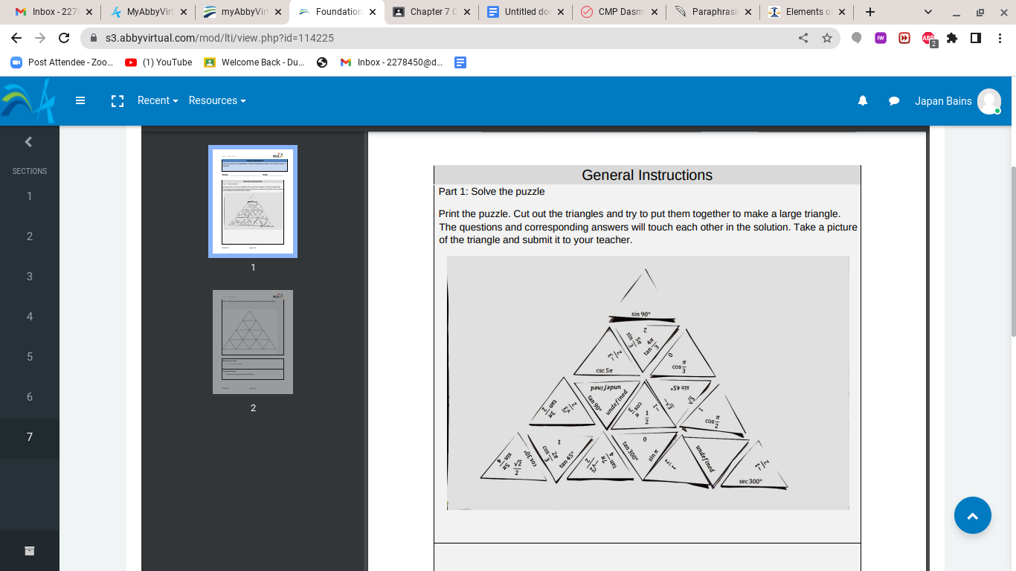Click the "General Instructions" heading
The width and height of the screenshot is (1016, 571).
click(647, 175)
